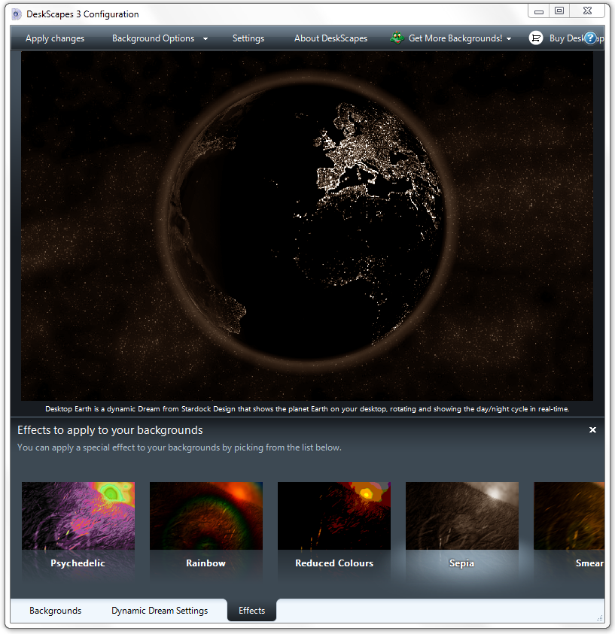Expand the Background Options dropdown arrow
Screen dimensions: 615x634
tap(206, 39)
